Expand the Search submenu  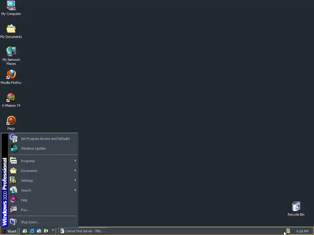(43, 190)
